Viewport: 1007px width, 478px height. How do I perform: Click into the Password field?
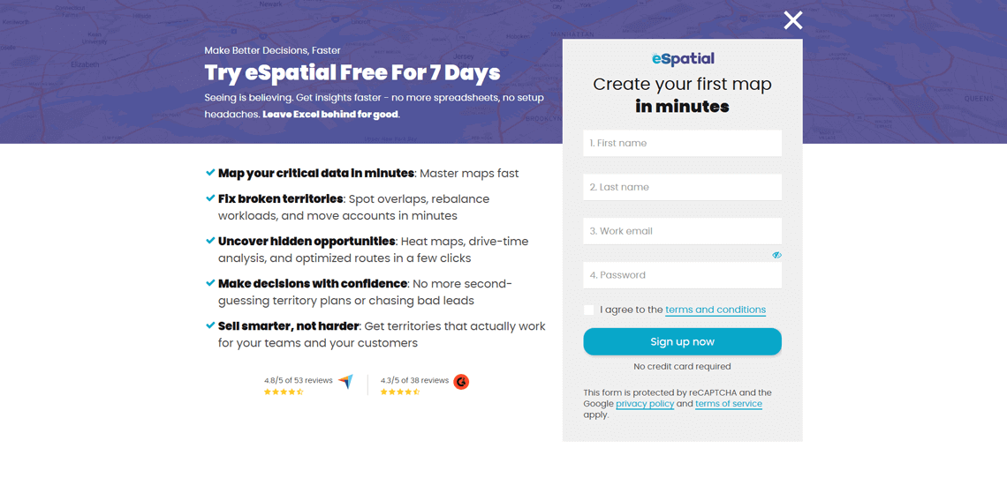(682, 275)
